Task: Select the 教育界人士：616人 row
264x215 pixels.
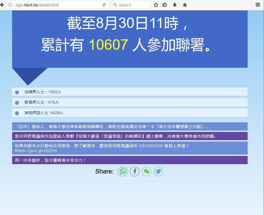Action: (x=130, y=102)
